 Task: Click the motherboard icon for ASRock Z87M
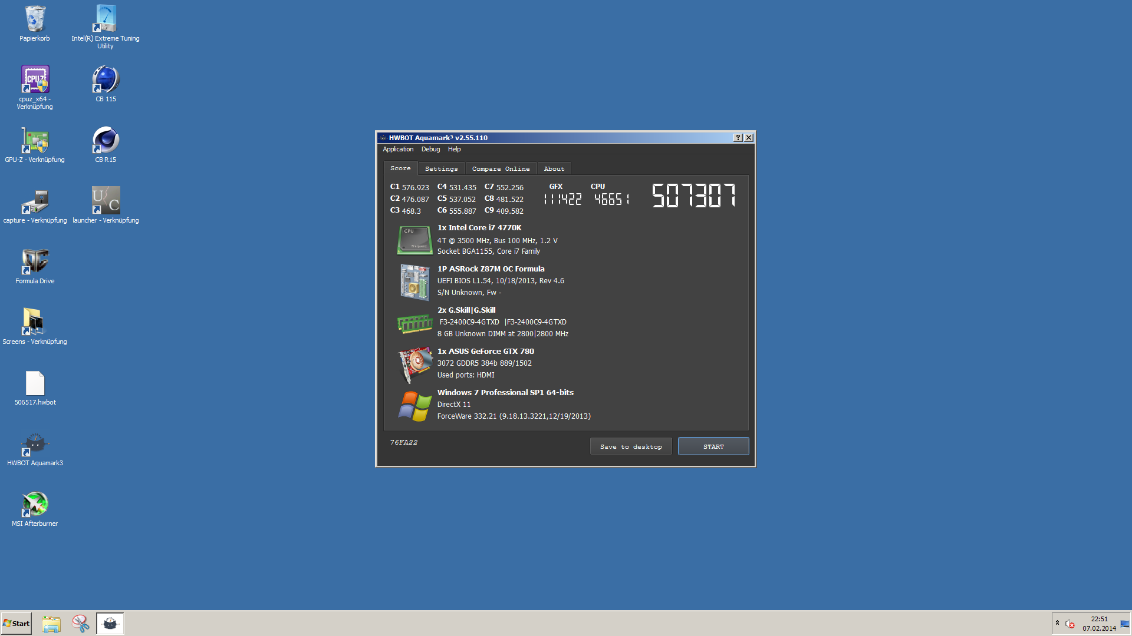414,282
